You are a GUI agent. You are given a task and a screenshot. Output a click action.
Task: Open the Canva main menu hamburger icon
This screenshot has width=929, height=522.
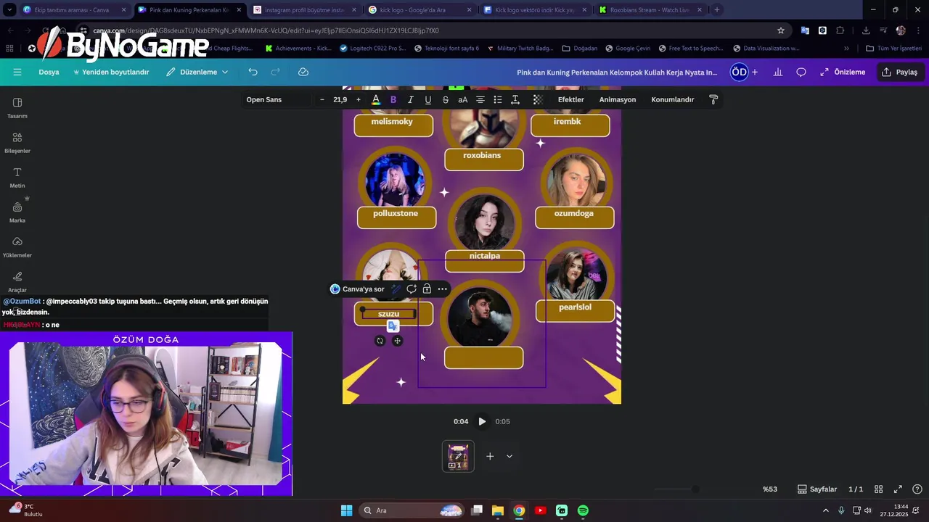17,72
